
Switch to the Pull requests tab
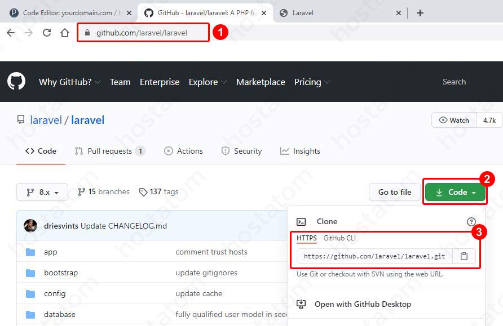coord(110,151)
